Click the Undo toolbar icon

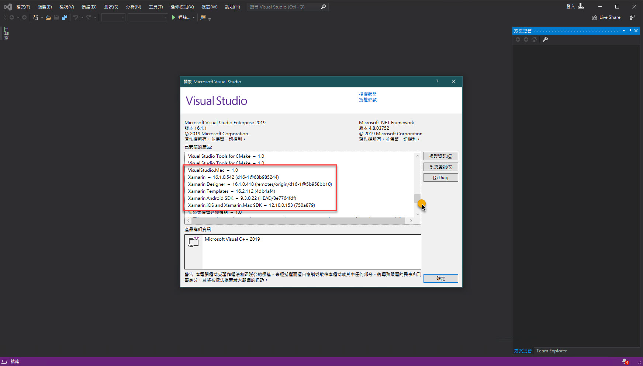click(x=76, y=17)
